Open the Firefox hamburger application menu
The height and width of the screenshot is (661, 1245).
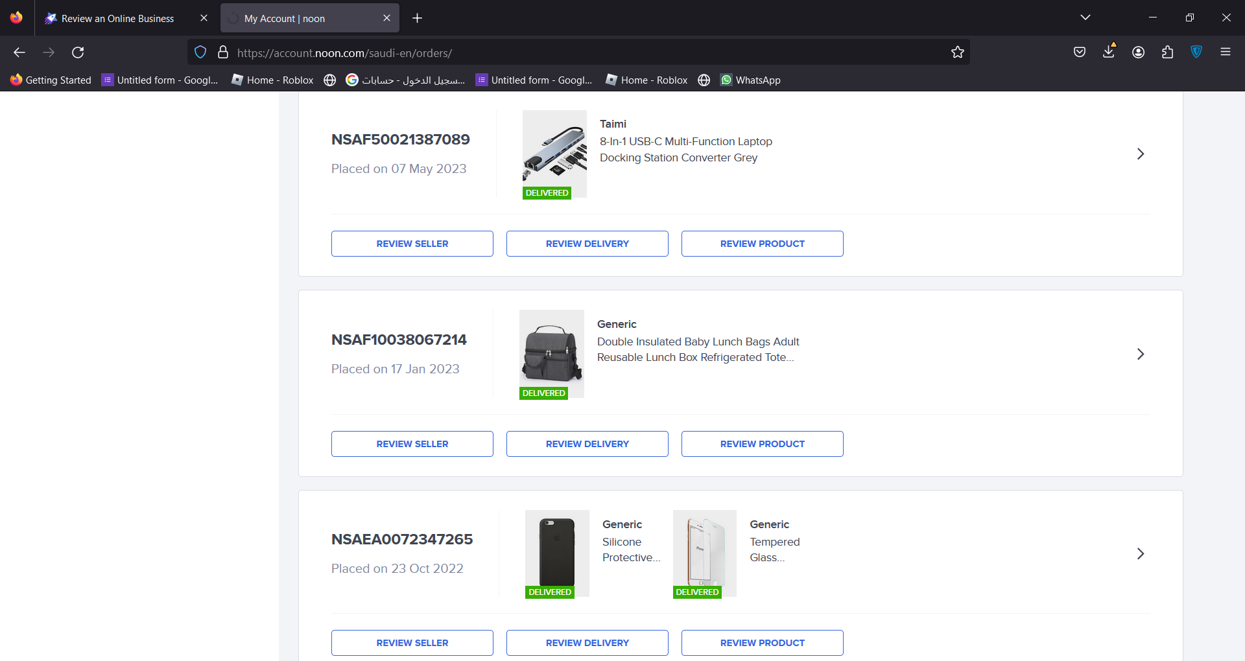point(1225,52)
